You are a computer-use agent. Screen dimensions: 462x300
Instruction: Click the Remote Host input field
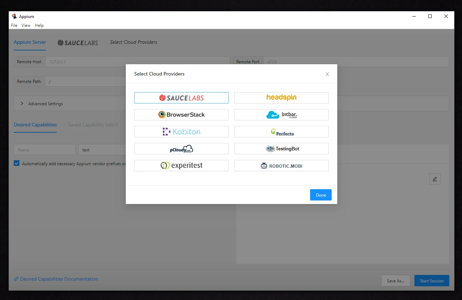[x=137, y=62]
